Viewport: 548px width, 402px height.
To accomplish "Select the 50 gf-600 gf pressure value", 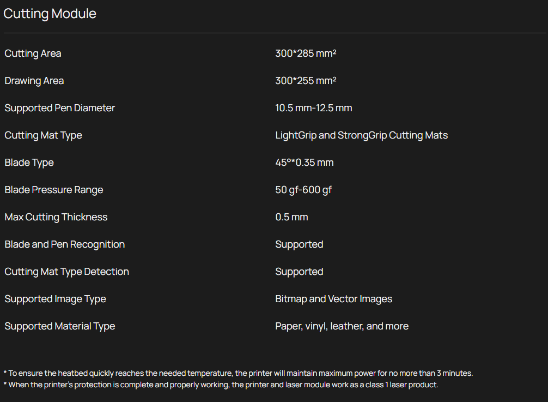I will [x=303, y=190].
